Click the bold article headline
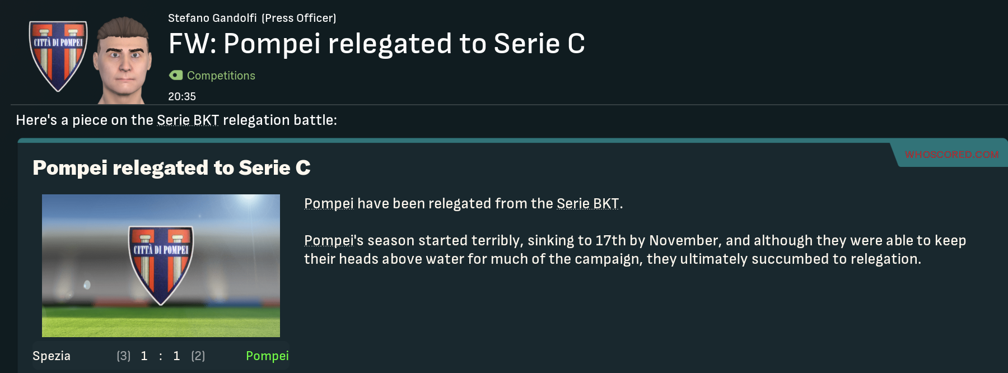 171,167
